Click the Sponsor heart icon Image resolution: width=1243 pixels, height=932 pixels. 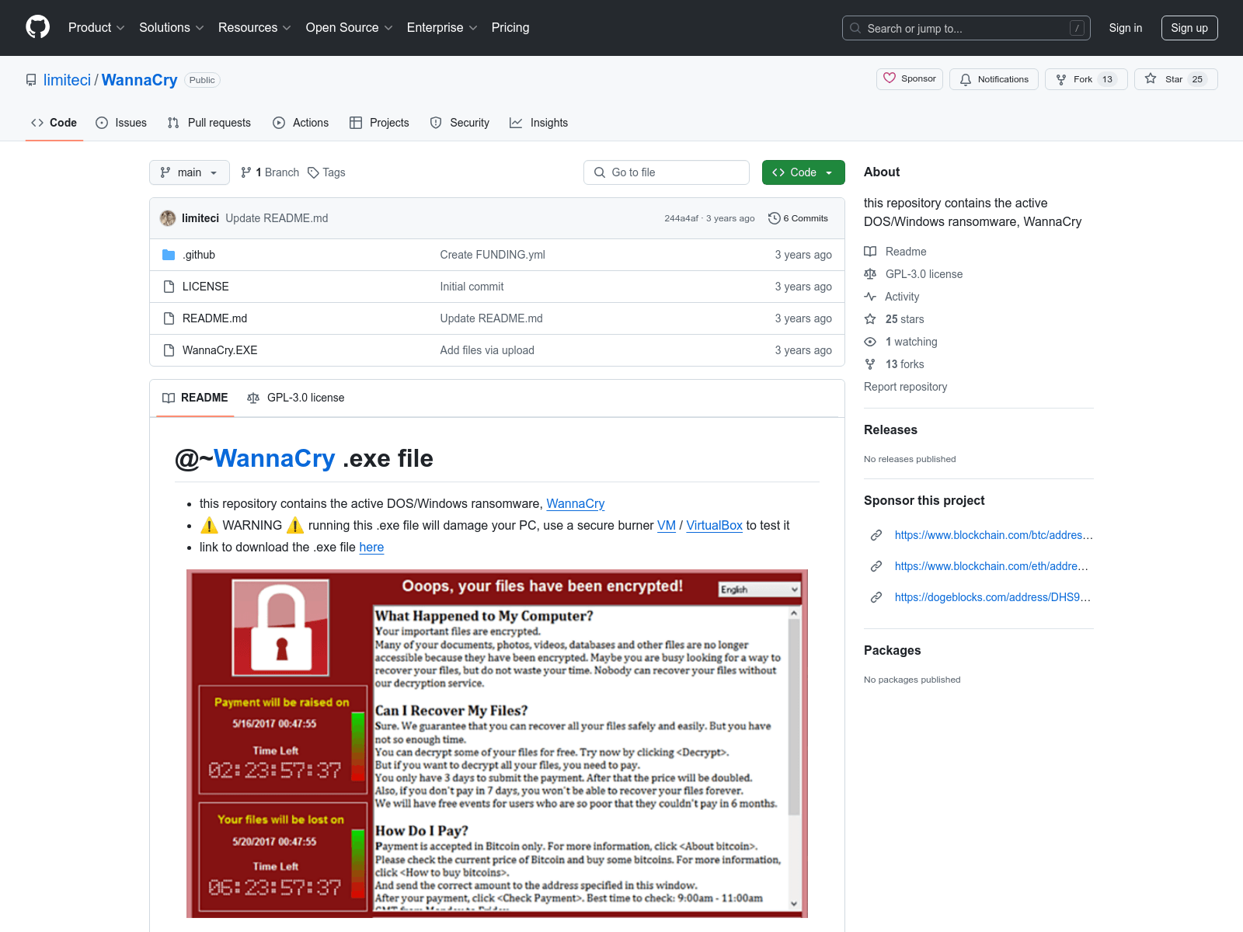point(890,78)
